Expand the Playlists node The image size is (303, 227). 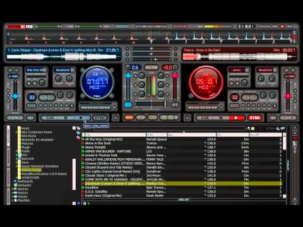[13, 201]
